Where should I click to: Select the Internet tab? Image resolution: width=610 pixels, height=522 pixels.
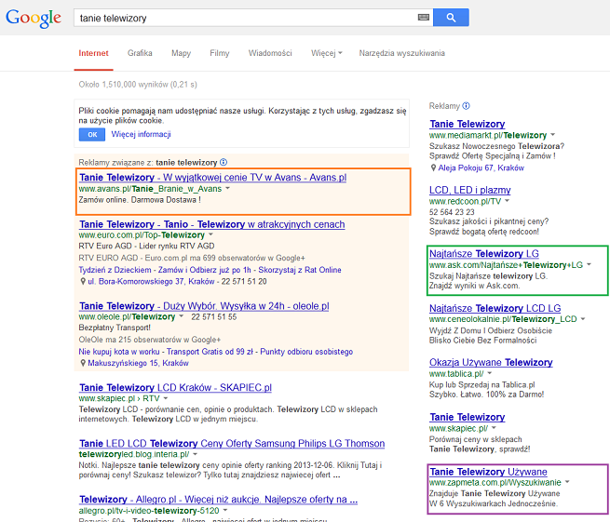click(x=93, y=53)
